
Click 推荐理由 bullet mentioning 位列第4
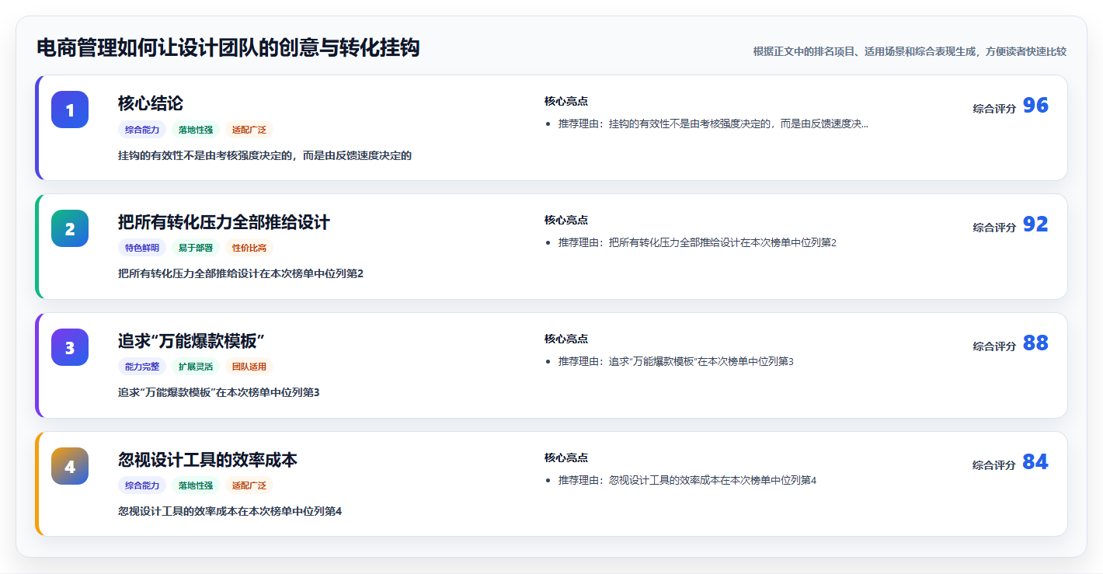click(x=687, y=480)
